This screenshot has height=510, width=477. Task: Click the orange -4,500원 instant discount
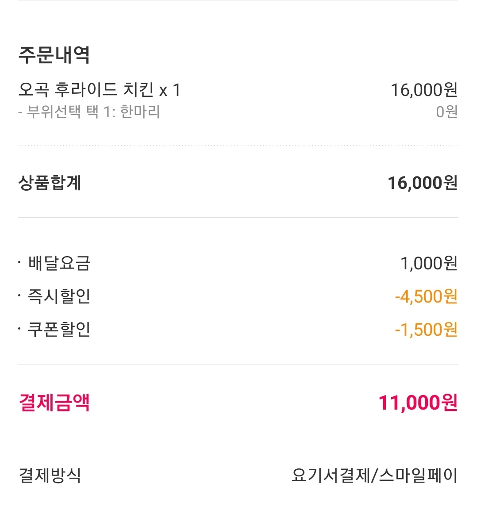pyautogui.click(x=426, y=296)
